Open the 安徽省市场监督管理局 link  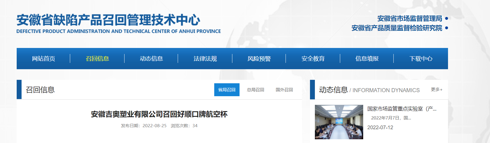pyautogui.click(x=410, y=18)
